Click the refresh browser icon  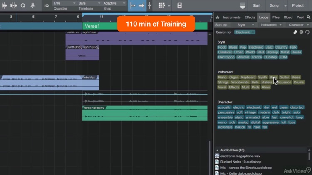pyautogui.click(x=307, y=32)
